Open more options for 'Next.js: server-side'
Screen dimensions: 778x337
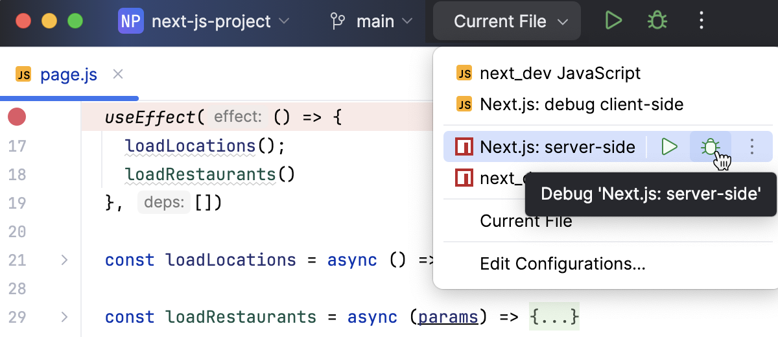[751, 147]
